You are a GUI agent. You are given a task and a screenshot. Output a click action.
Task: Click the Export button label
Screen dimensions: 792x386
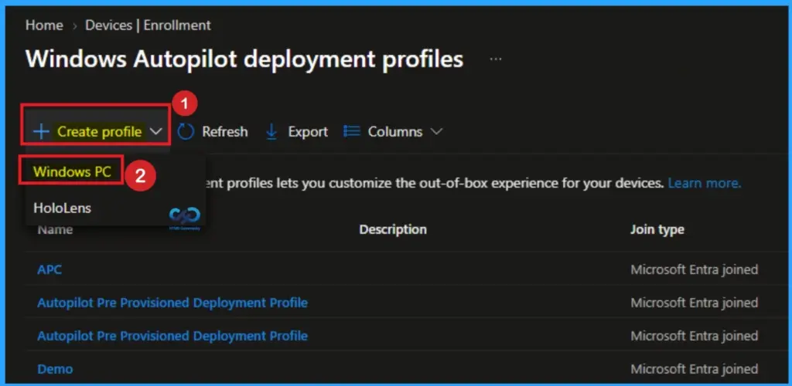[x=308, y=132]
